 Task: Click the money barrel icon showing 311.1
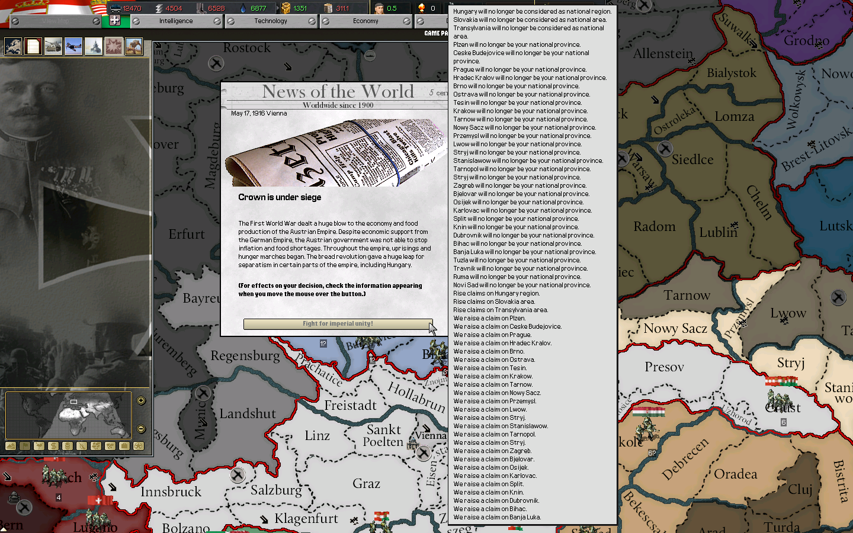pyautogui.click(x=328, y=8)
